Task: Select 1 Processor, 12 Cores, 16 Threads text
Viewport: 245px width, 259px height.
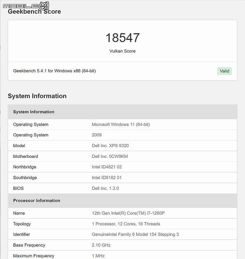Action: (126, 224)
